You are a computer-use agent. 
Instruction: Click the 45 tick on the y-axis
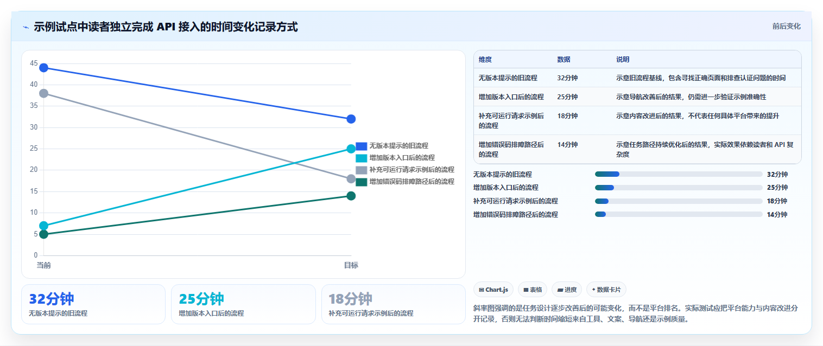click(x=34, y=63)
